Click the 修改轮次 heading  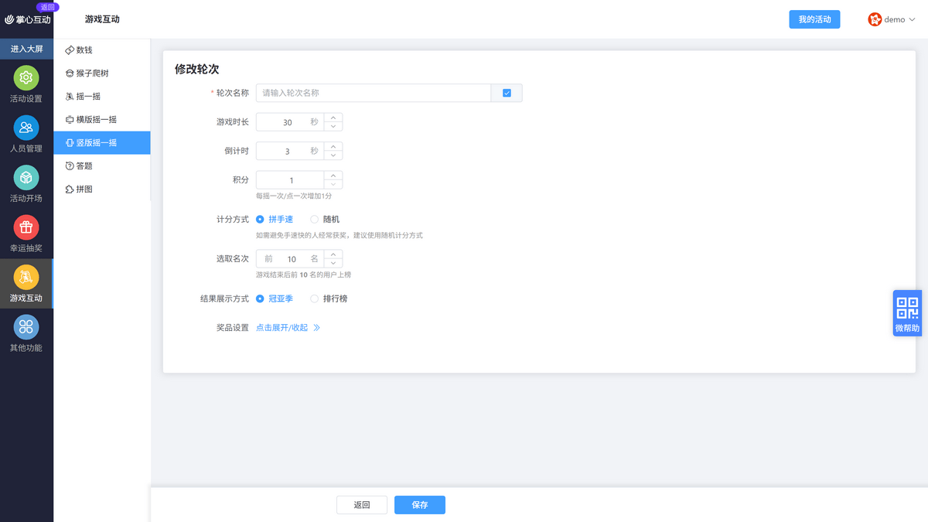tap(197, 69)
